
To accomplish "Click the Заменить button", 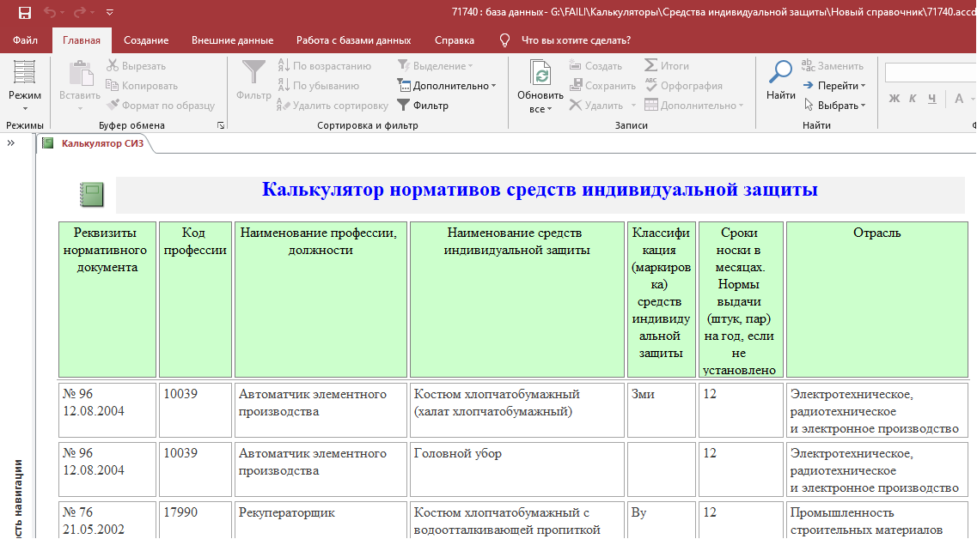I will pyautogui.click(x=833, y=66).
